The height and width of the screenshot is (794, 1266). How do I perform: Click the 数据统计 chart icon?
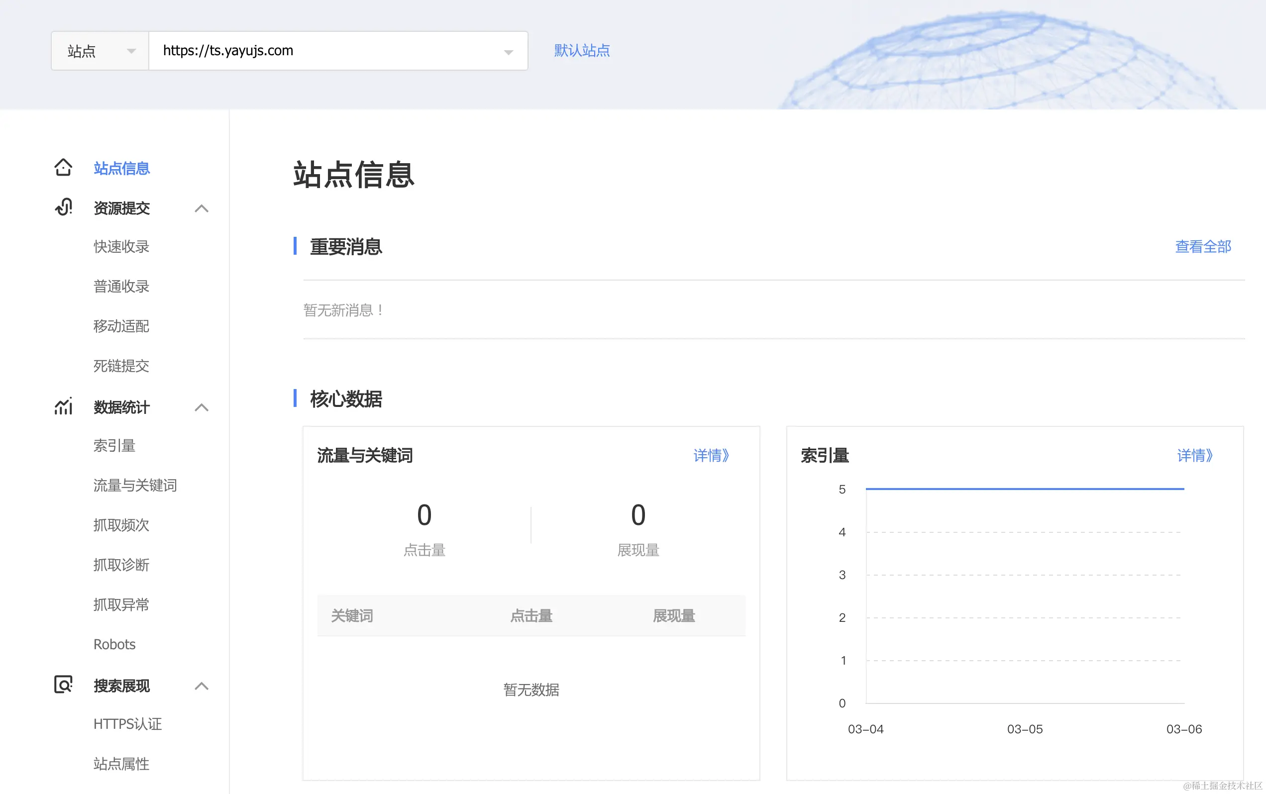coord(63,406)
